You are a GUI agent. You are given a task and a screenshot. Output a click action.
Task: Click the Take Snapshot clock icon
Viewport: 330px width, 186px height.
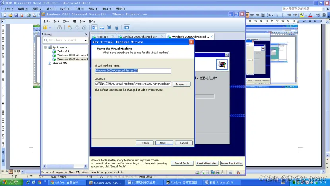(x=70, y=27)
